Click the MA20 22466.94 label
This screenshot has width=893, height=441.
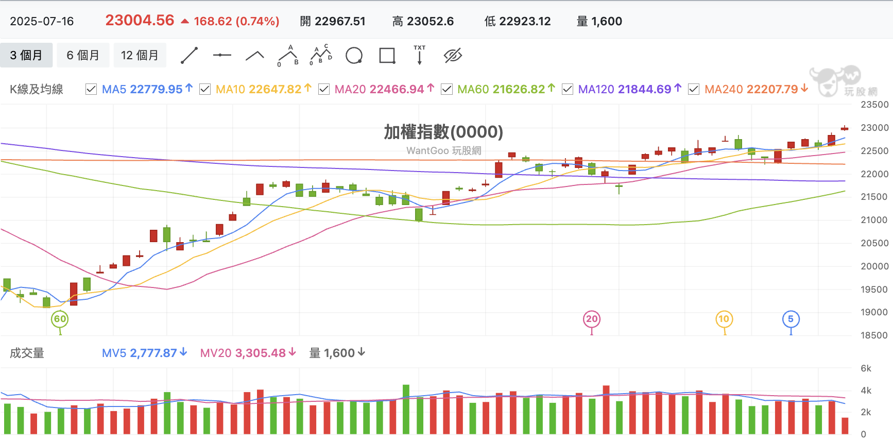(x=385, y=89)
